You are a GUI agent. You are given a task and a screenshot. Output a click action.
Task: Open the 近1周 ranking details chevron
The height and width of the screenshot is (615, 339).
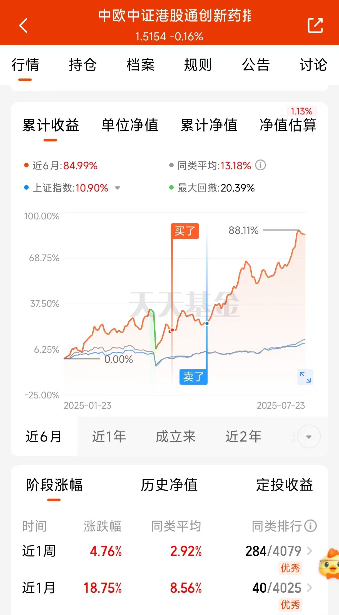coord(309,551)
